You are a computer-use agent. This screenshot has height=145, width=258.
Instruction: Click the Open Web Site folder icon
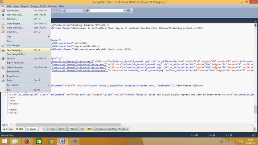coord(3,28)
